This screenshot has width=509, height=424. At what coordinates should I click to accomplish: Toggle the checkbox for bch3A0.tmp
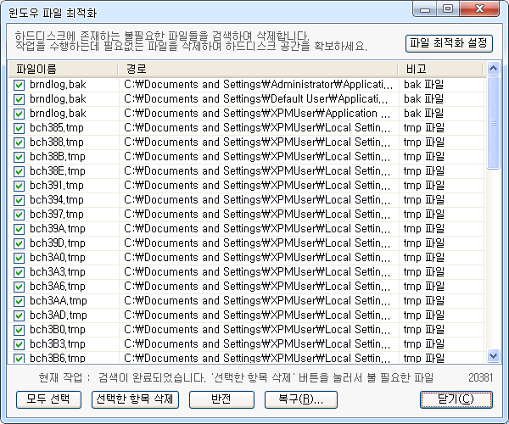point(20,258)
